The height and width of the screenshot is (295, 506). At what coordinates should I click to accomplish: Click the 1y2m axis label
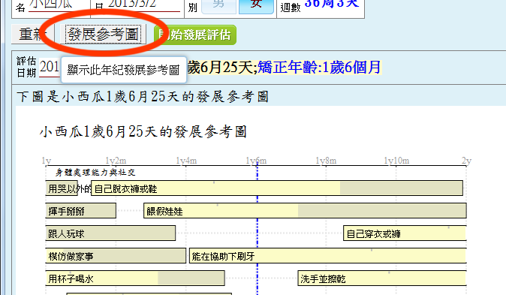click(x=116, y=161)
